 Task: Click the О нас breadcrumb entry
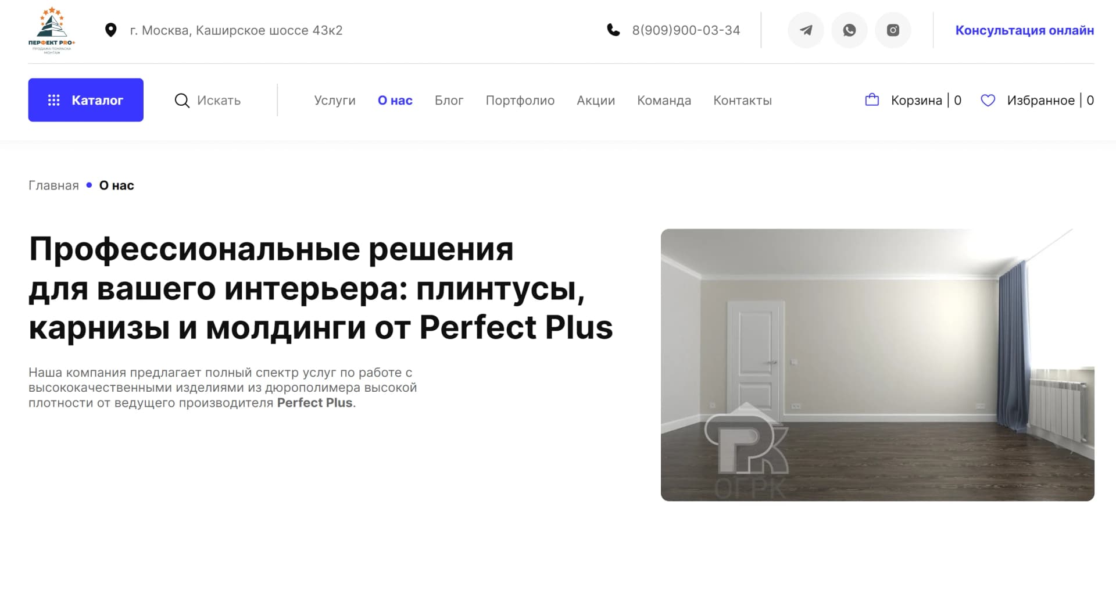tap(117, 185)
